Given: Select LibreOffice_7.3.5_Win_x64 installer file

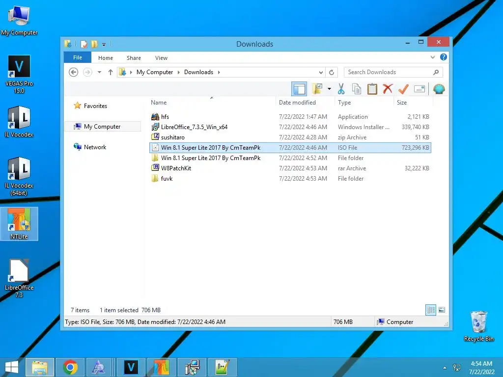Looking at the screenshot, I should point(290,127).
